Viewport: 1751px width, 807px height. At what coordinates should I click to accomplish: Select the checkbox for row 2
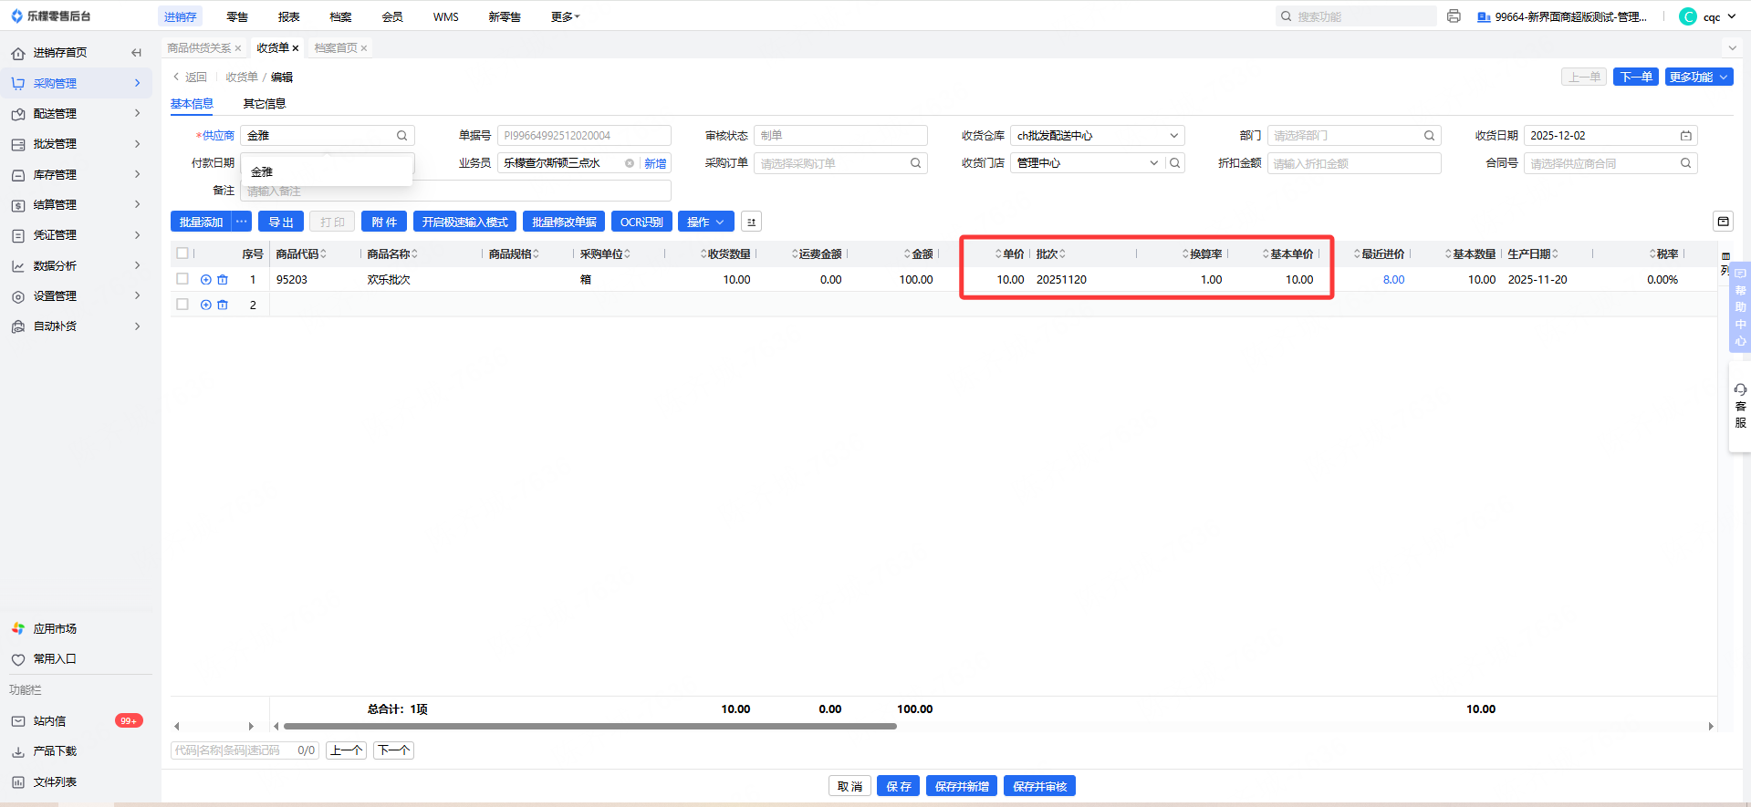click(182, 305)
